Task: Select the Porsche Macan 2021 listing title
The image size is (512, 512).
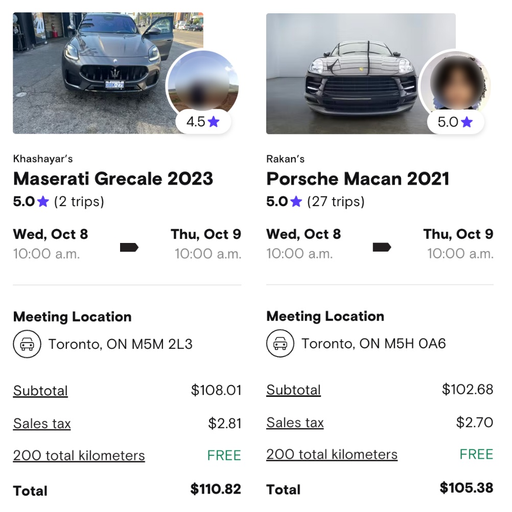Action: tap(358, 179)
